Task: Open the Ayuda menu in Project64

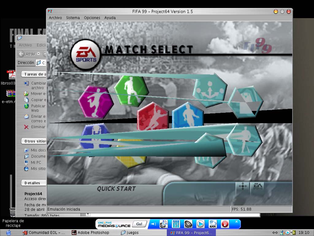Action: tap(110, 18)
